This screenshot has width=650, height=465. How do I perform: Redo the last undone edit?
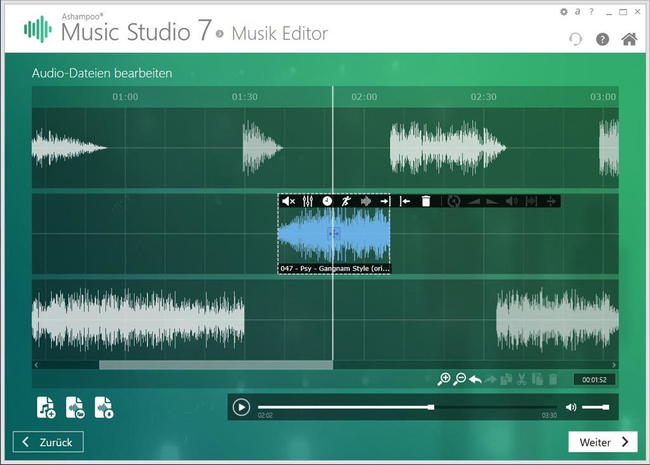[x=491, y=379]
